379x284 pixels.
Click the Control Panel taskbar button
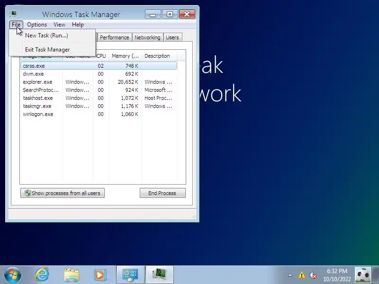tap(130, 275)
